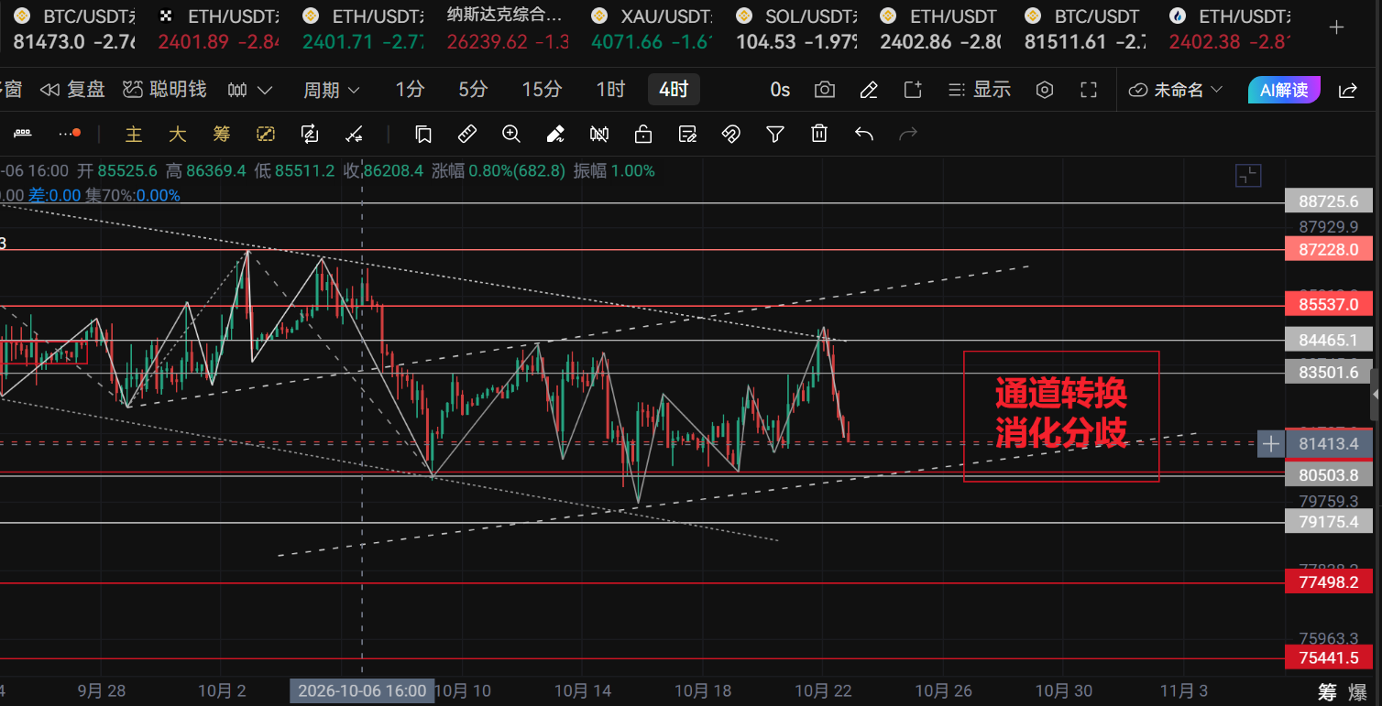Undo the last drawing action

(863, 135)
